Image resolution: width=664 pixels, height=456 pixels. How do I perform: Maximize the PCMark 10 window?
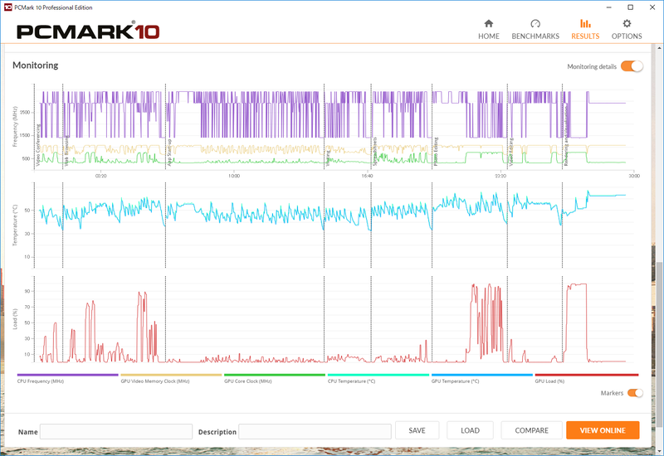[630, 7]
